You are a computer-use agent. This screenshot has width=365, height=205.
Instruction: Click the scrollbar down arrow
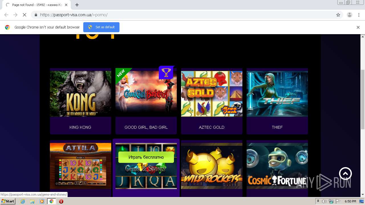coord(363,194)
